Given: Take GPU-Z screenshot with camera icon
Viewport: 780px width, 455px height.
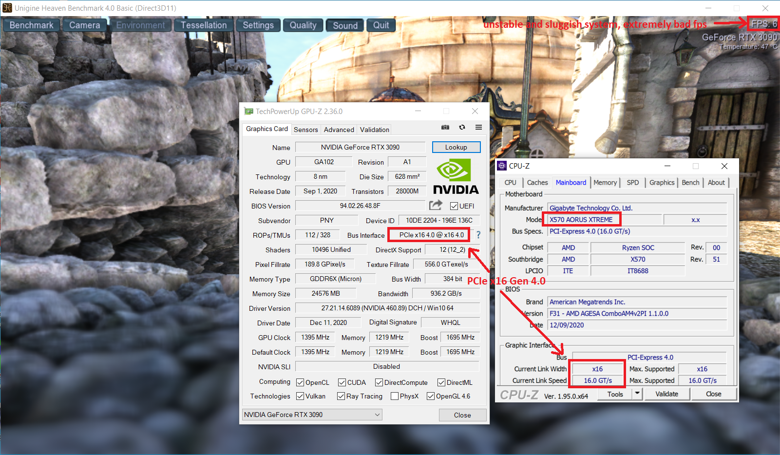Looking at the screenshot, I should [x=445, y=127].
